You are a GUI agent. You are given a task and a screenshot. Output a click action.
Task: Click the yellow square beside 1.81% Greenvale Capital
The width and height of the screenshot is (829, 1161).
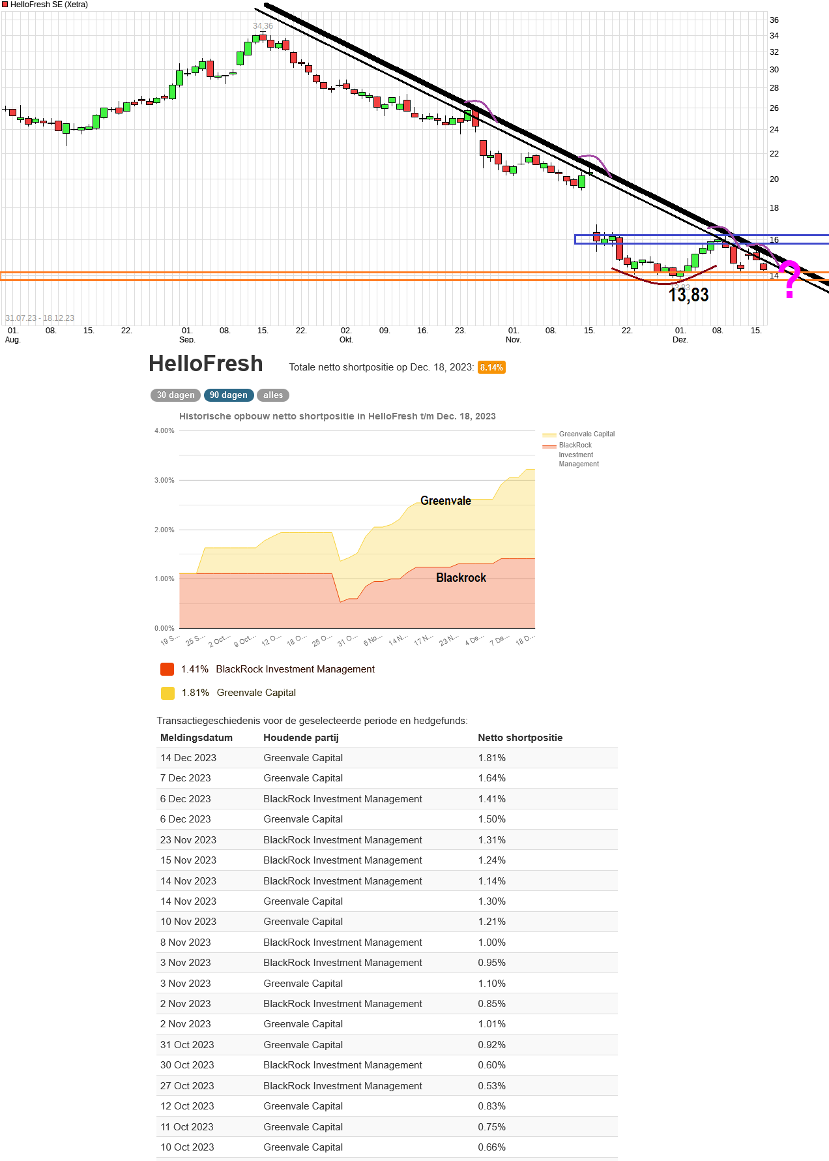point(167,693)
